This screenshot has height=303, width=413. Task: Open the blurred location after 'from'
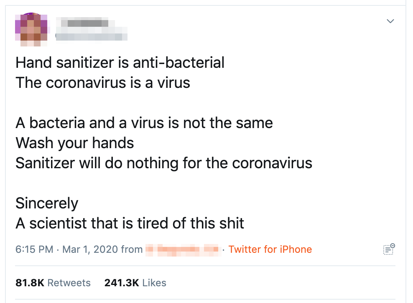pyautogui.click(x=182, y=249)
